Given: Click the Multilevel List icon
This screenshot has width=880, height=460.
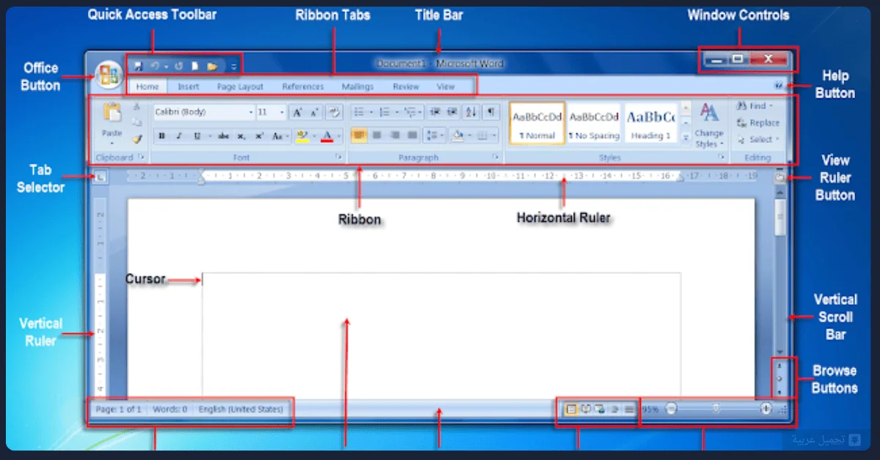Looking at the screenshot, I should click(410, 112).
